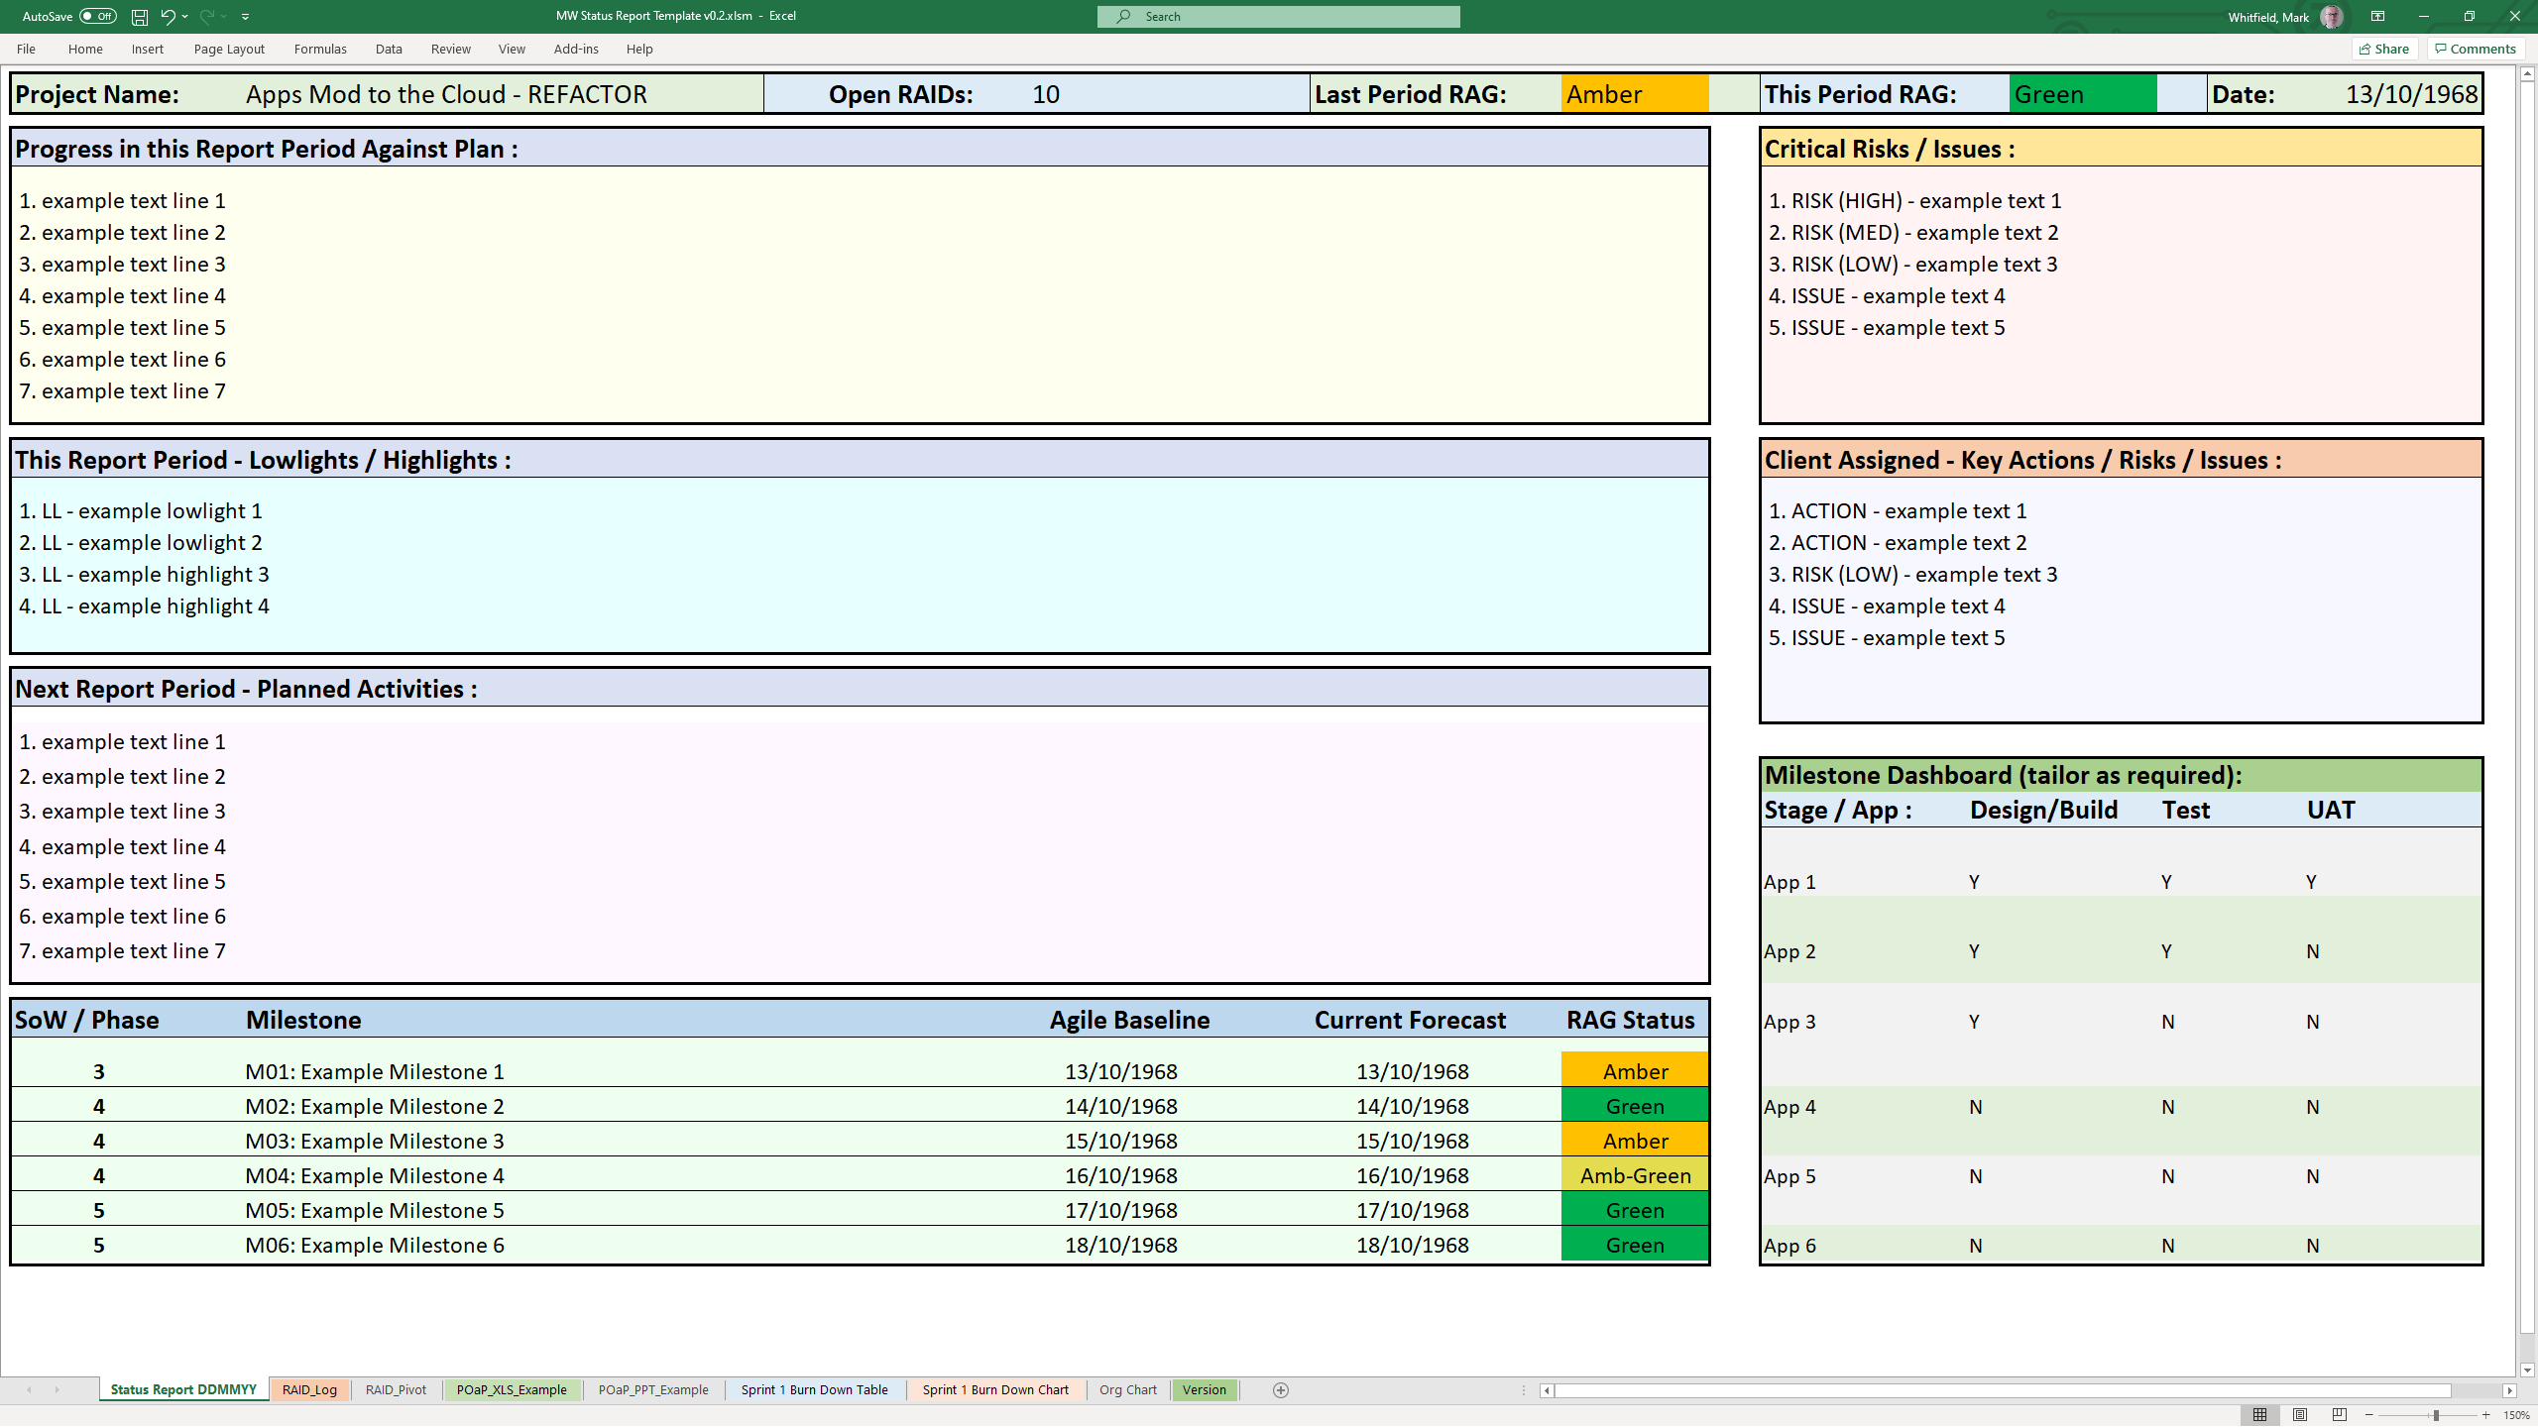Open the File menu
Screen dimensions: 2538x1427
pos(26,47)
